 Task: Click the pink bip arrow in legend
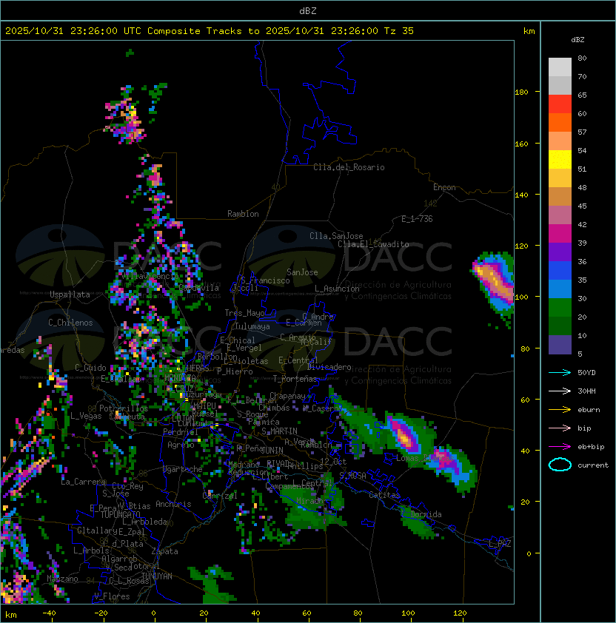[560, 428]
